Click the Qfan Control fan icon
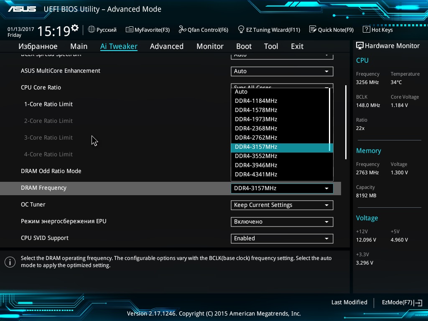Viewport: 428px width, 321px height. point(182,29)
